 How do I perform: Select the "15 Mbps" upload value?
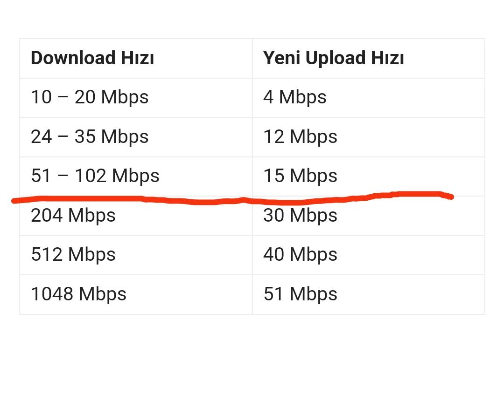click(300, 176)
